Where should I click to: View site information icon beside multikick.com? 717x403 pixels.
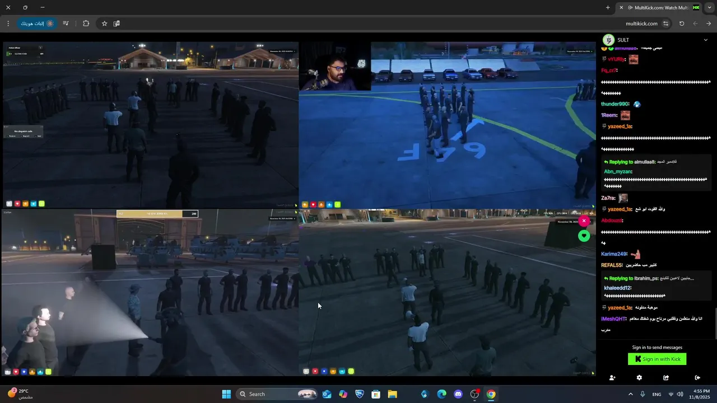click(665, 24)
